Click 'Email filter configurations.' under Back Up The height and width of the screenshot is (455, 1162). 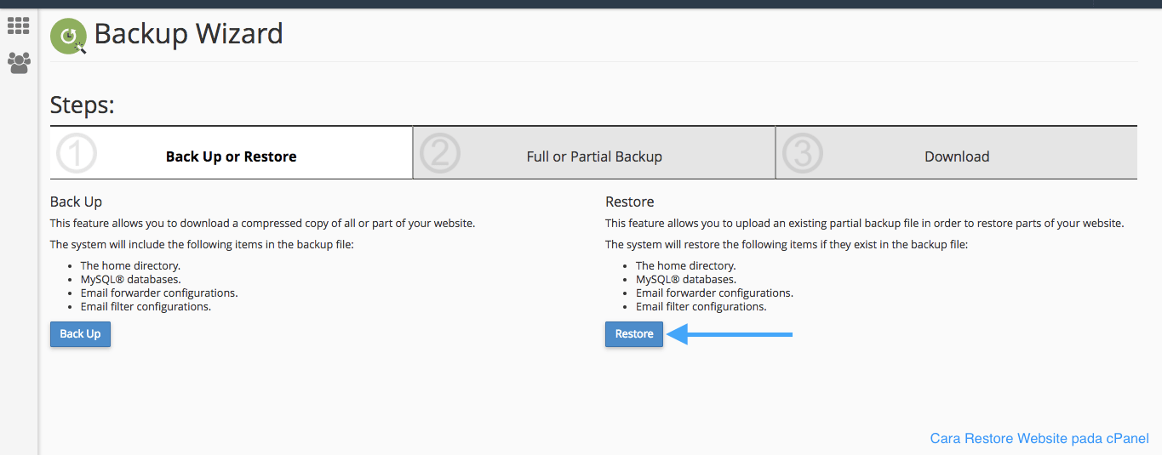click(x=146, y=306)
